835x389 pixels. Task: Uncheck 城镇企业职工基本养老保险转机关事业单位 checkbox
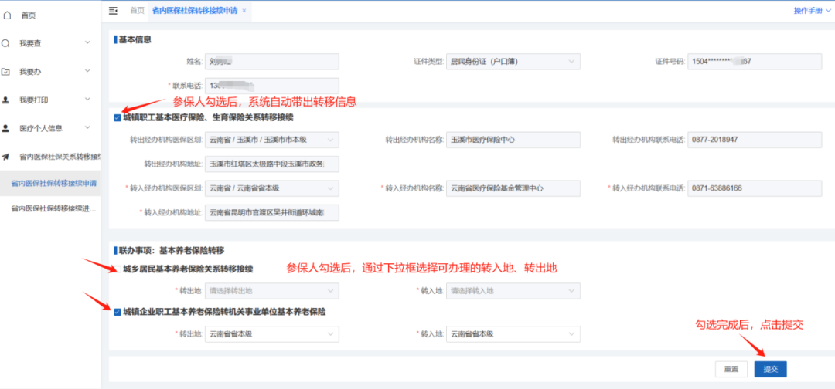(118, 312)
